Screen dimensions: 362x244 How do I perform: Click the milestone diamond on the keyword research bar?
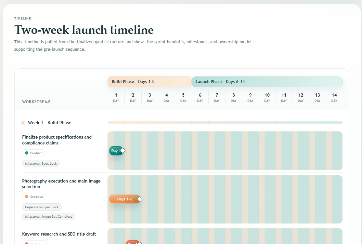[140, 243]
